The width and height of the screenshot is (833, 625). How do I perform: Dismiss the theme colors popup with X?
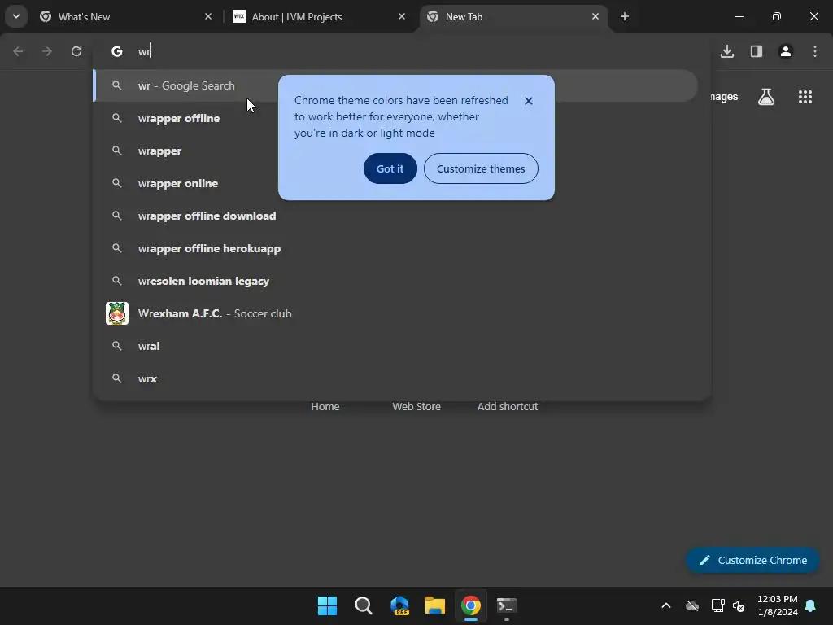529,101
